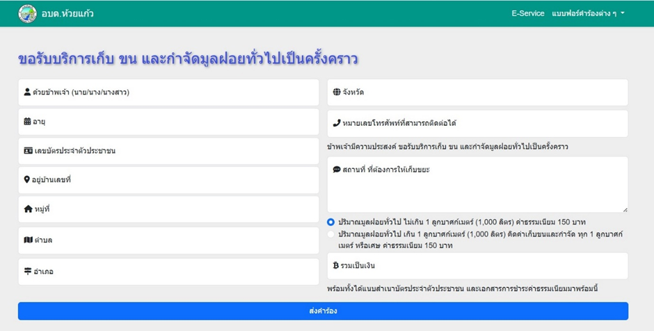Click the ID card icon for เลขบัตรประจำตัวประชาชน
654x331 pixels.
tap(29, 151)
